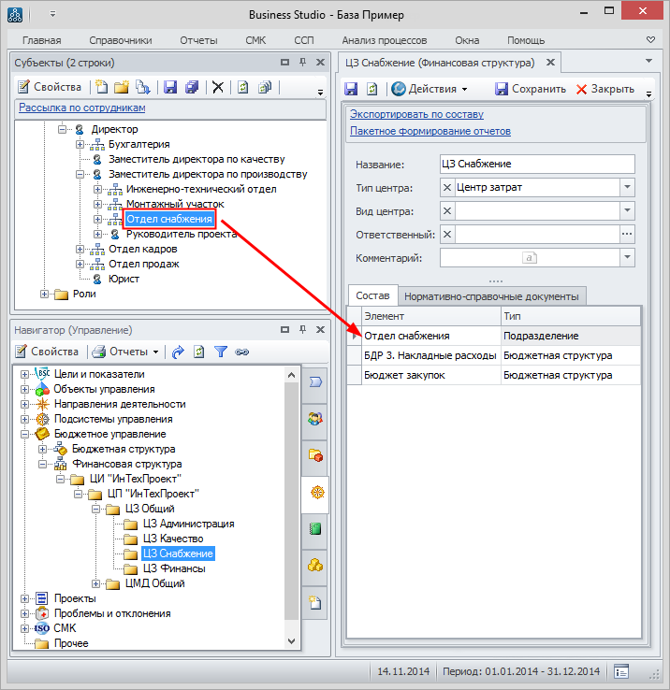
Task: Click the Сохранить button
Action: (x=531, y=89)
